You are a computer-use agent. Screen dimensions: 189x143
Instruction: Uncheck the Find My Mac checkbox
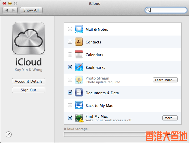pyautogui.click(x=70, y=118)
